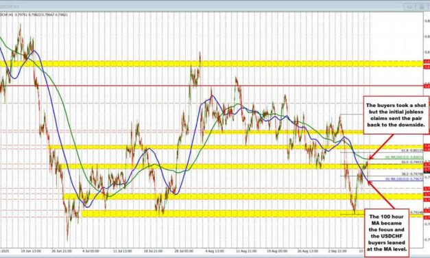Select the '11 Aug 21:00' time axis label
The width and height of the screenshot is (430, 258).
click(247, 251)
